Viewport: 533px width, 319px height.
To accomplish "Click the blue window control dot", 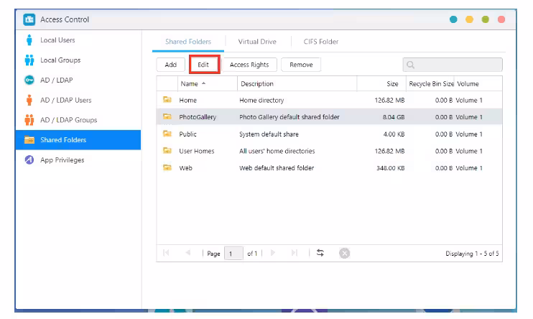I will 453,19.
